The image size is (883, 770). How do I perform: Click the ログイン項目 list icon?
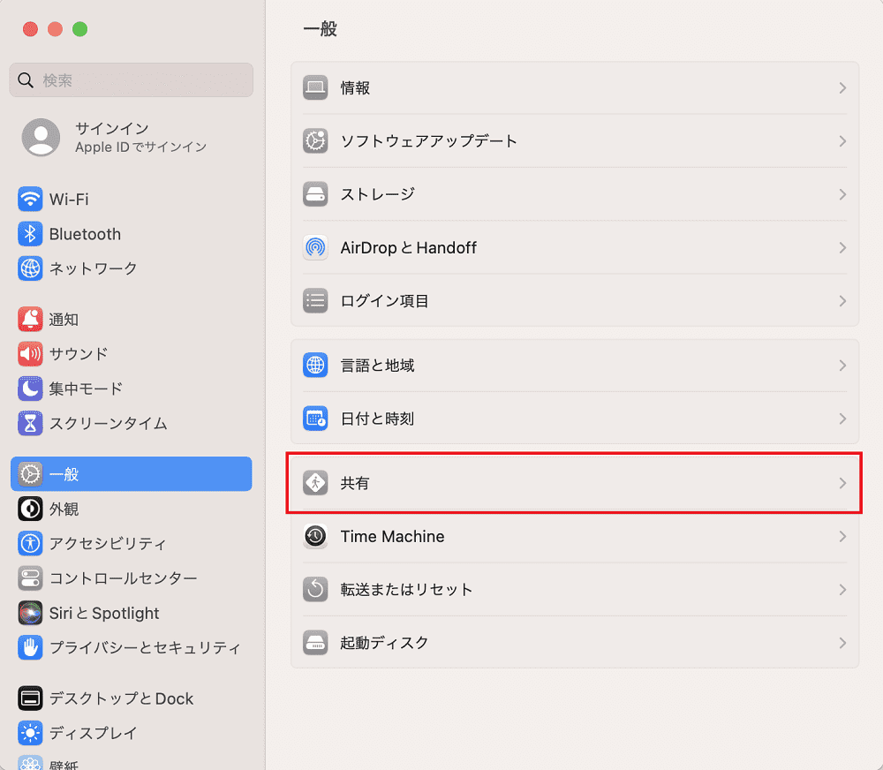click(x=315, y=301)
